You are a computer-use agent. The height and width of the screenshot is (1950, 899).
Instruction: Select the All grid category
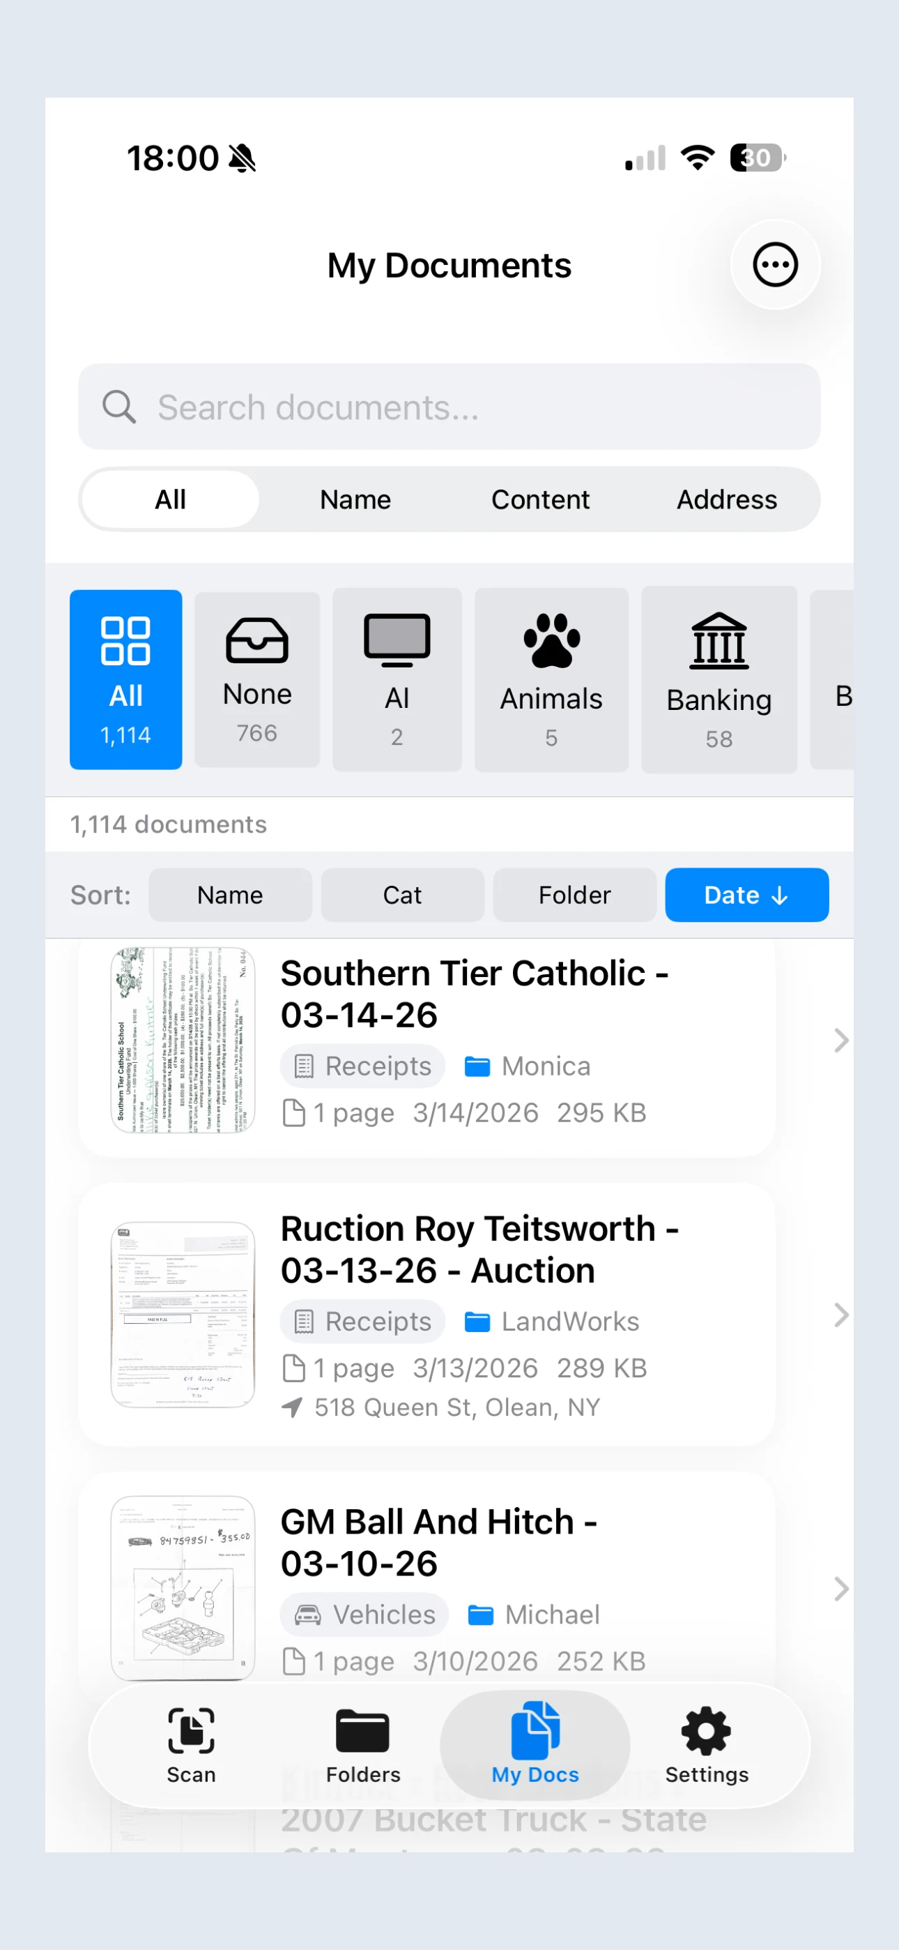(x=125, y=679)
